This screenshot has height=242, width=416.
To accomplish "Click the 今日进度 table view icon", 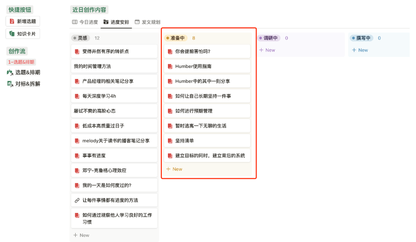I will click(x=75, y=22).
